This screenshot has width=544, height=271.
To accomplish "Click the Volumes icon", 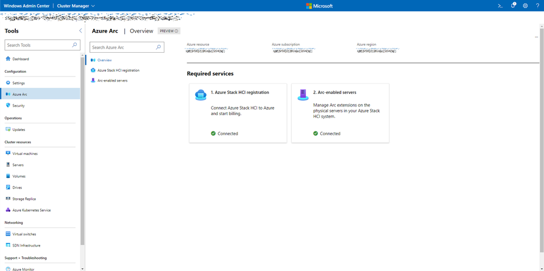I will click(8, 176).
